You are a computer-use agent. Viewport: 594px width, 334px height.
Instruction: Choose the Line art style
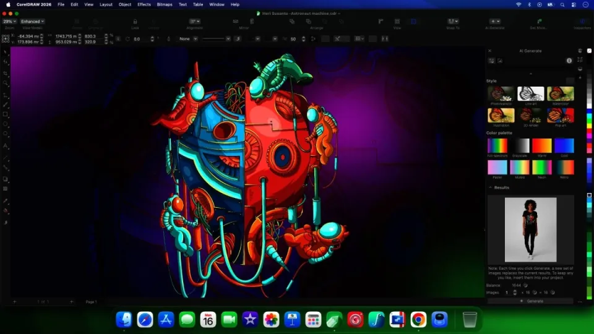click(x=531, y=93)
